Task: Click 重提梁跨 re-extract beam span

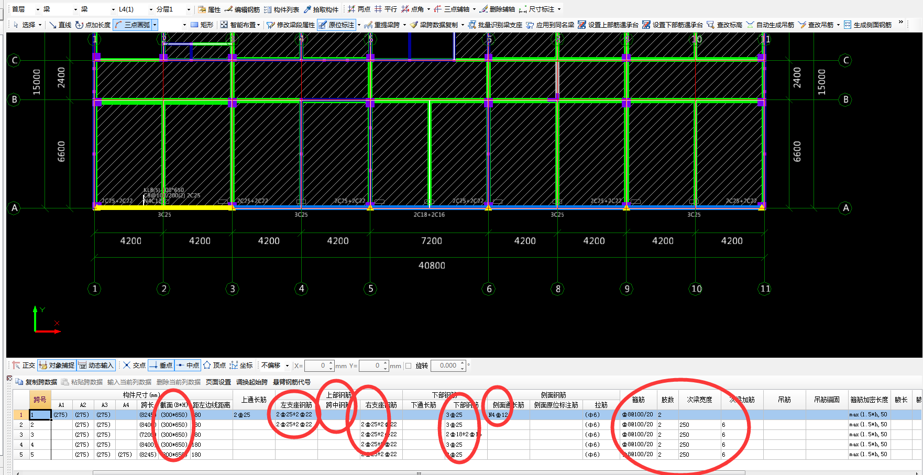Action: tap(382, 25)
